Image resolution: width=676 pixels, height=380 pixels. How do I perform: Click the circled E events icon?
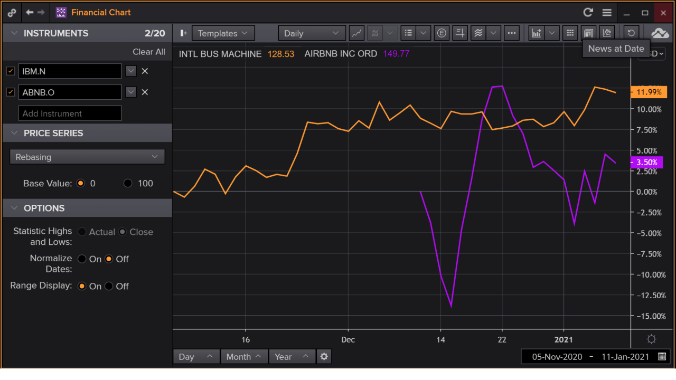[442, 33]
